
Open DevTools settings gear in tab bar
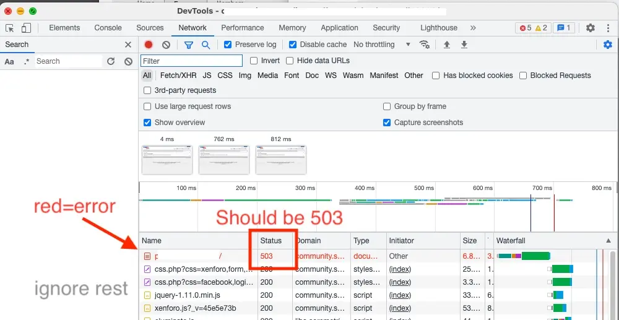(x=590, y=28)
